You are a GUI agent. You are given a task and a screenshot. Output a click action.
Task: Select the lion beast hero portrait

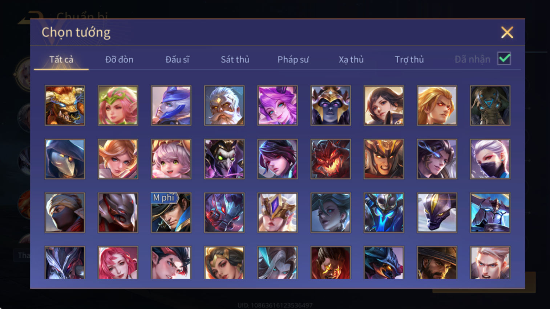(65, 106)
